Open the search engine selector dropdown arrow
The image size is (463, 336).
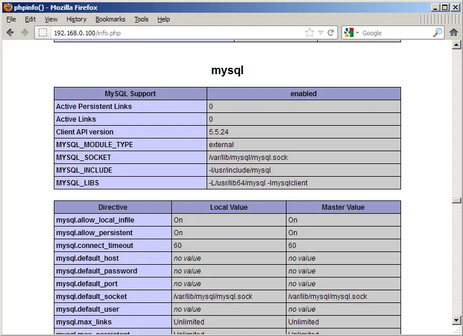coord(357,32)
